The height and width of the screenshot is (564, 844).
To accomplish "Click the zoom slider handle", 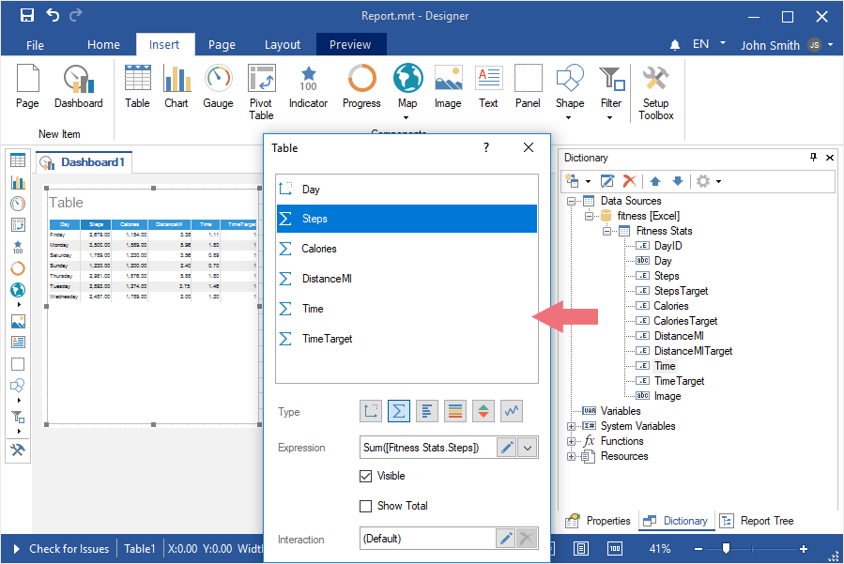I will click(726, 548).
